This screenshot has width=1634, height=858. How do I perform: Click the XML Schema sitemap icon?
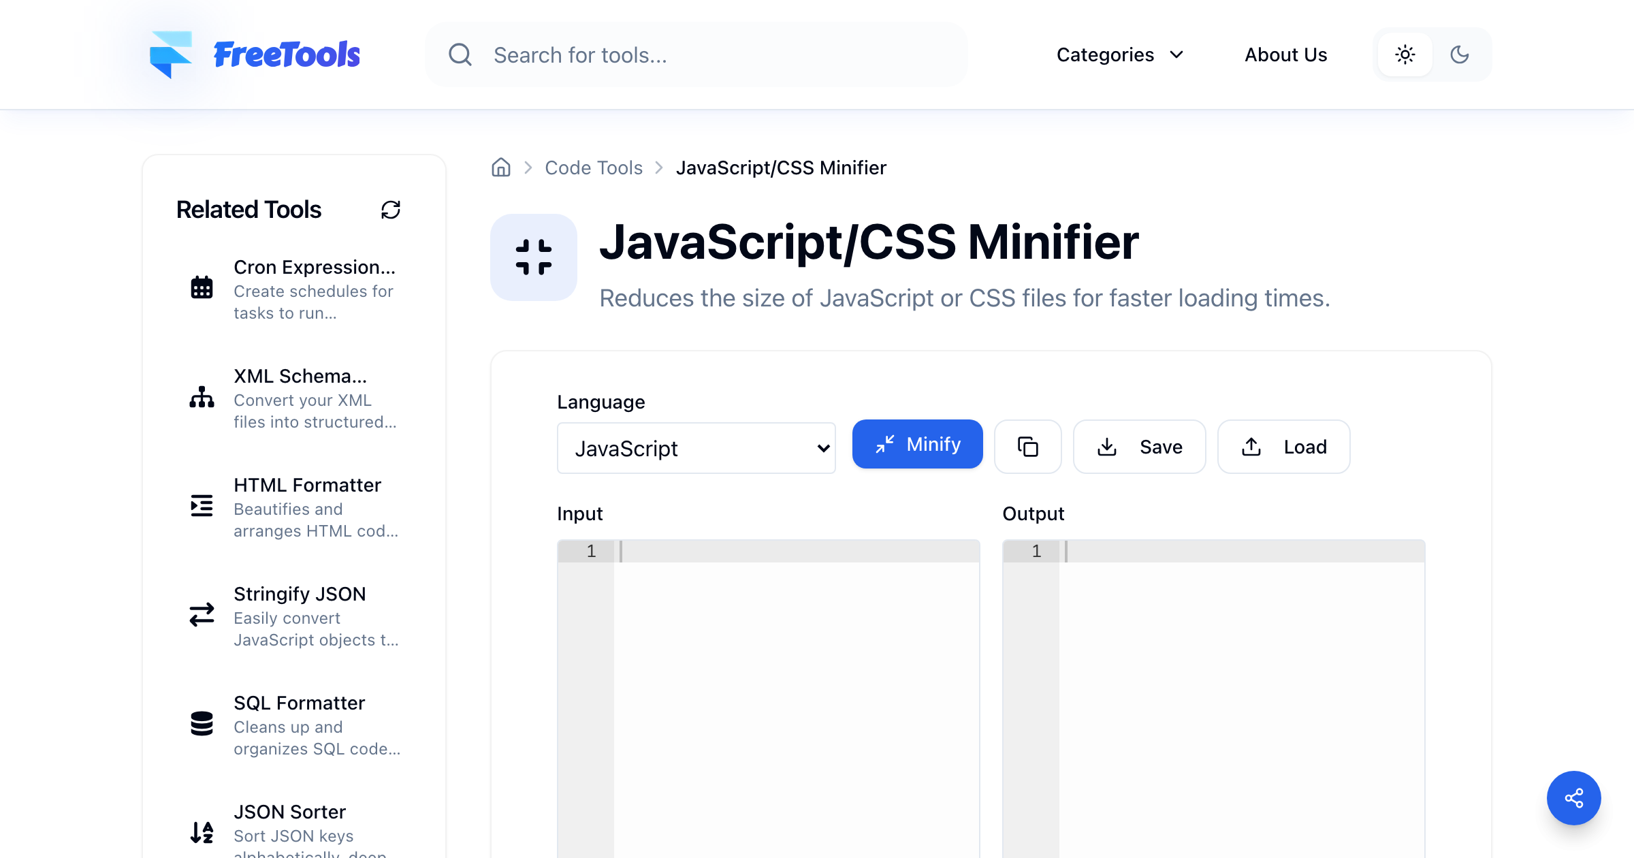[202, 396]
